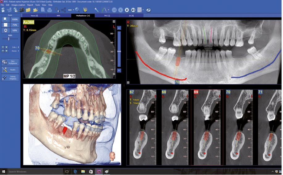Click the previous frame playback button
The image size is (283, 175).
120,10
